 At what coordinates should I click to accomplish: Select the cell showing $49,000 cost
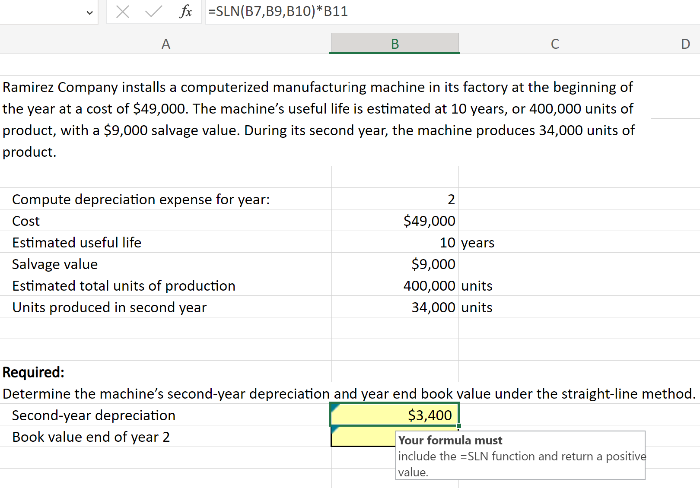(x=394, y=221)
